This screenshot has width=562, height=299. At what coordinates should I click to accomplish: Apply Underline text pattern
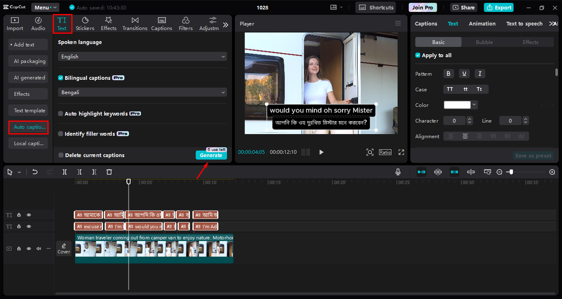point(464,74)
